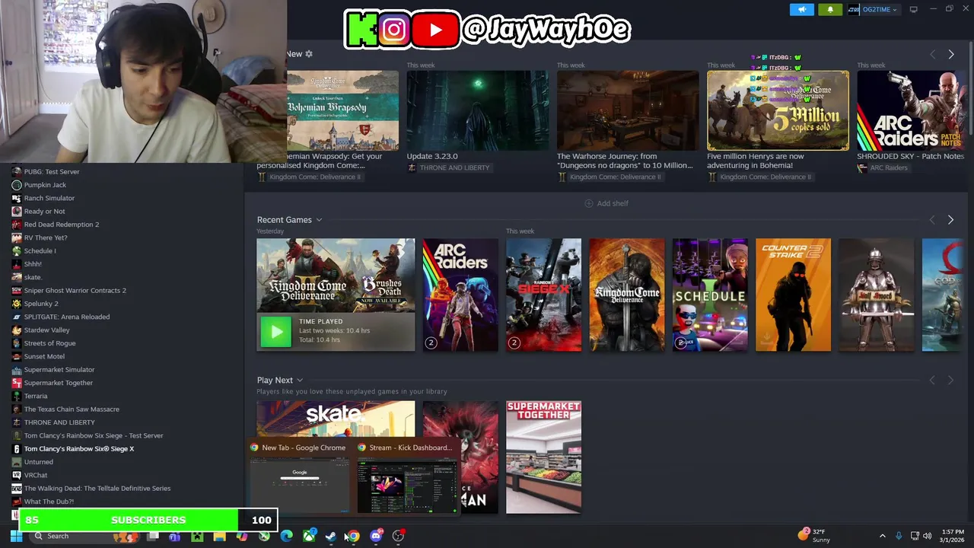Screen dimensions: 974x548
Task: Click Siege X friends-playing badge
Action: (514, 342)
